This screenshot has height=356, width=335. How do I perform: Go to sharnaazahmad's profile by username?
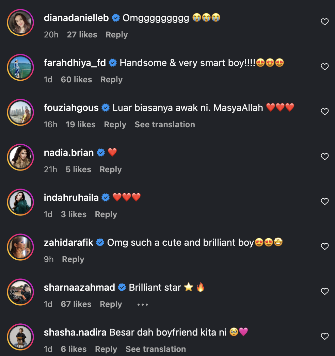pos(79,288)
